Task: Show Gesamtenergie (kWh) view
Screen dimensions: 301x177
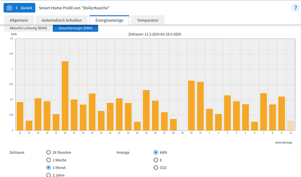Action: 75,28
